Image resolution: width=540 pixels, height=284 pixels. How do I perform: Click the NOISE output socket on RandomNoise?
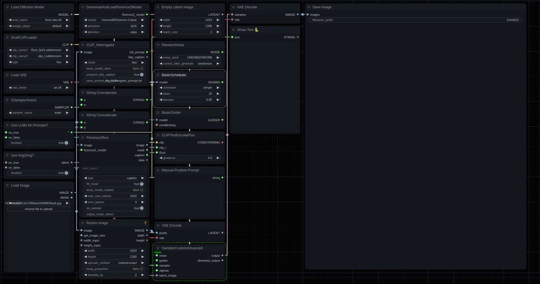(222, 52)
